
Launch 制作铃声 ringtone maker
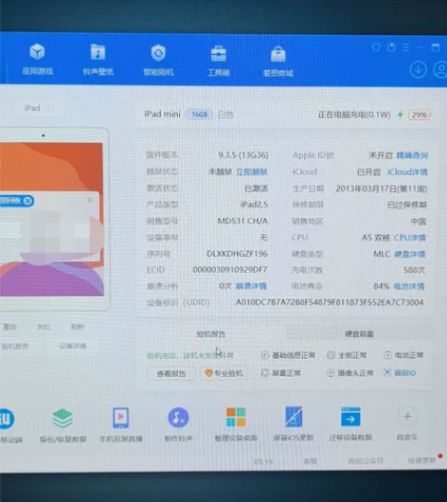click(x=178, y=424)
